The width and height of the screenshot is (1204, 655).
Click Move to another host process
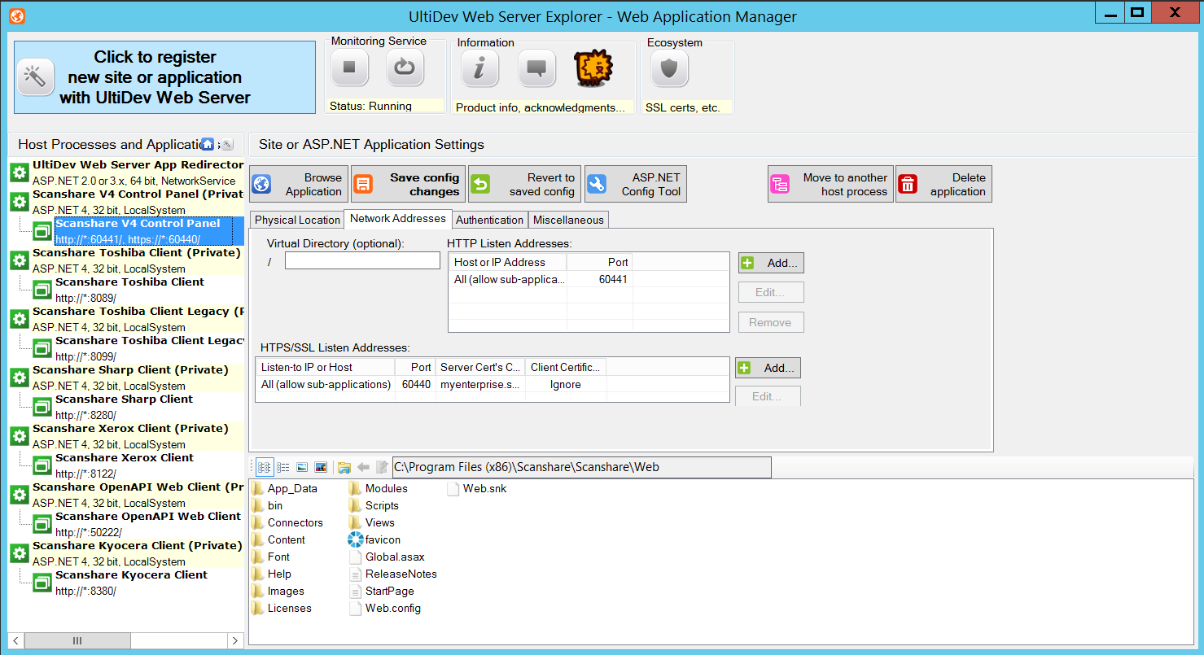point(830,185)
